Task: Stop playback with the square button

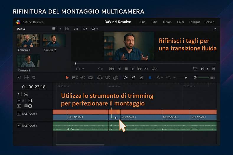Action: [126, 69]
